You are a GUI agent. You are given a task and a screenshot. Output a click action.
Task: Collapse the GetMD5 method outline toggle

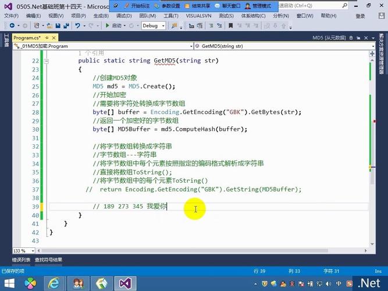(46, 61)
